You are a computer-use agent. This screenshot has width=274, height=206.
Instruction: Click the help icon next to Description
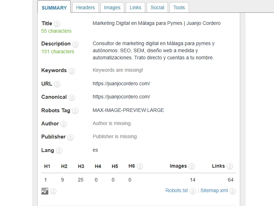75,44
